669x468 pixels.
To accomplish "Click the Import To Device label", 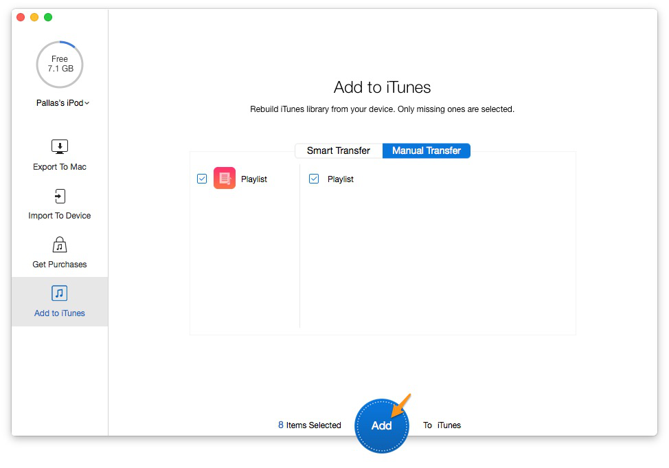I will tap(60, 216).
